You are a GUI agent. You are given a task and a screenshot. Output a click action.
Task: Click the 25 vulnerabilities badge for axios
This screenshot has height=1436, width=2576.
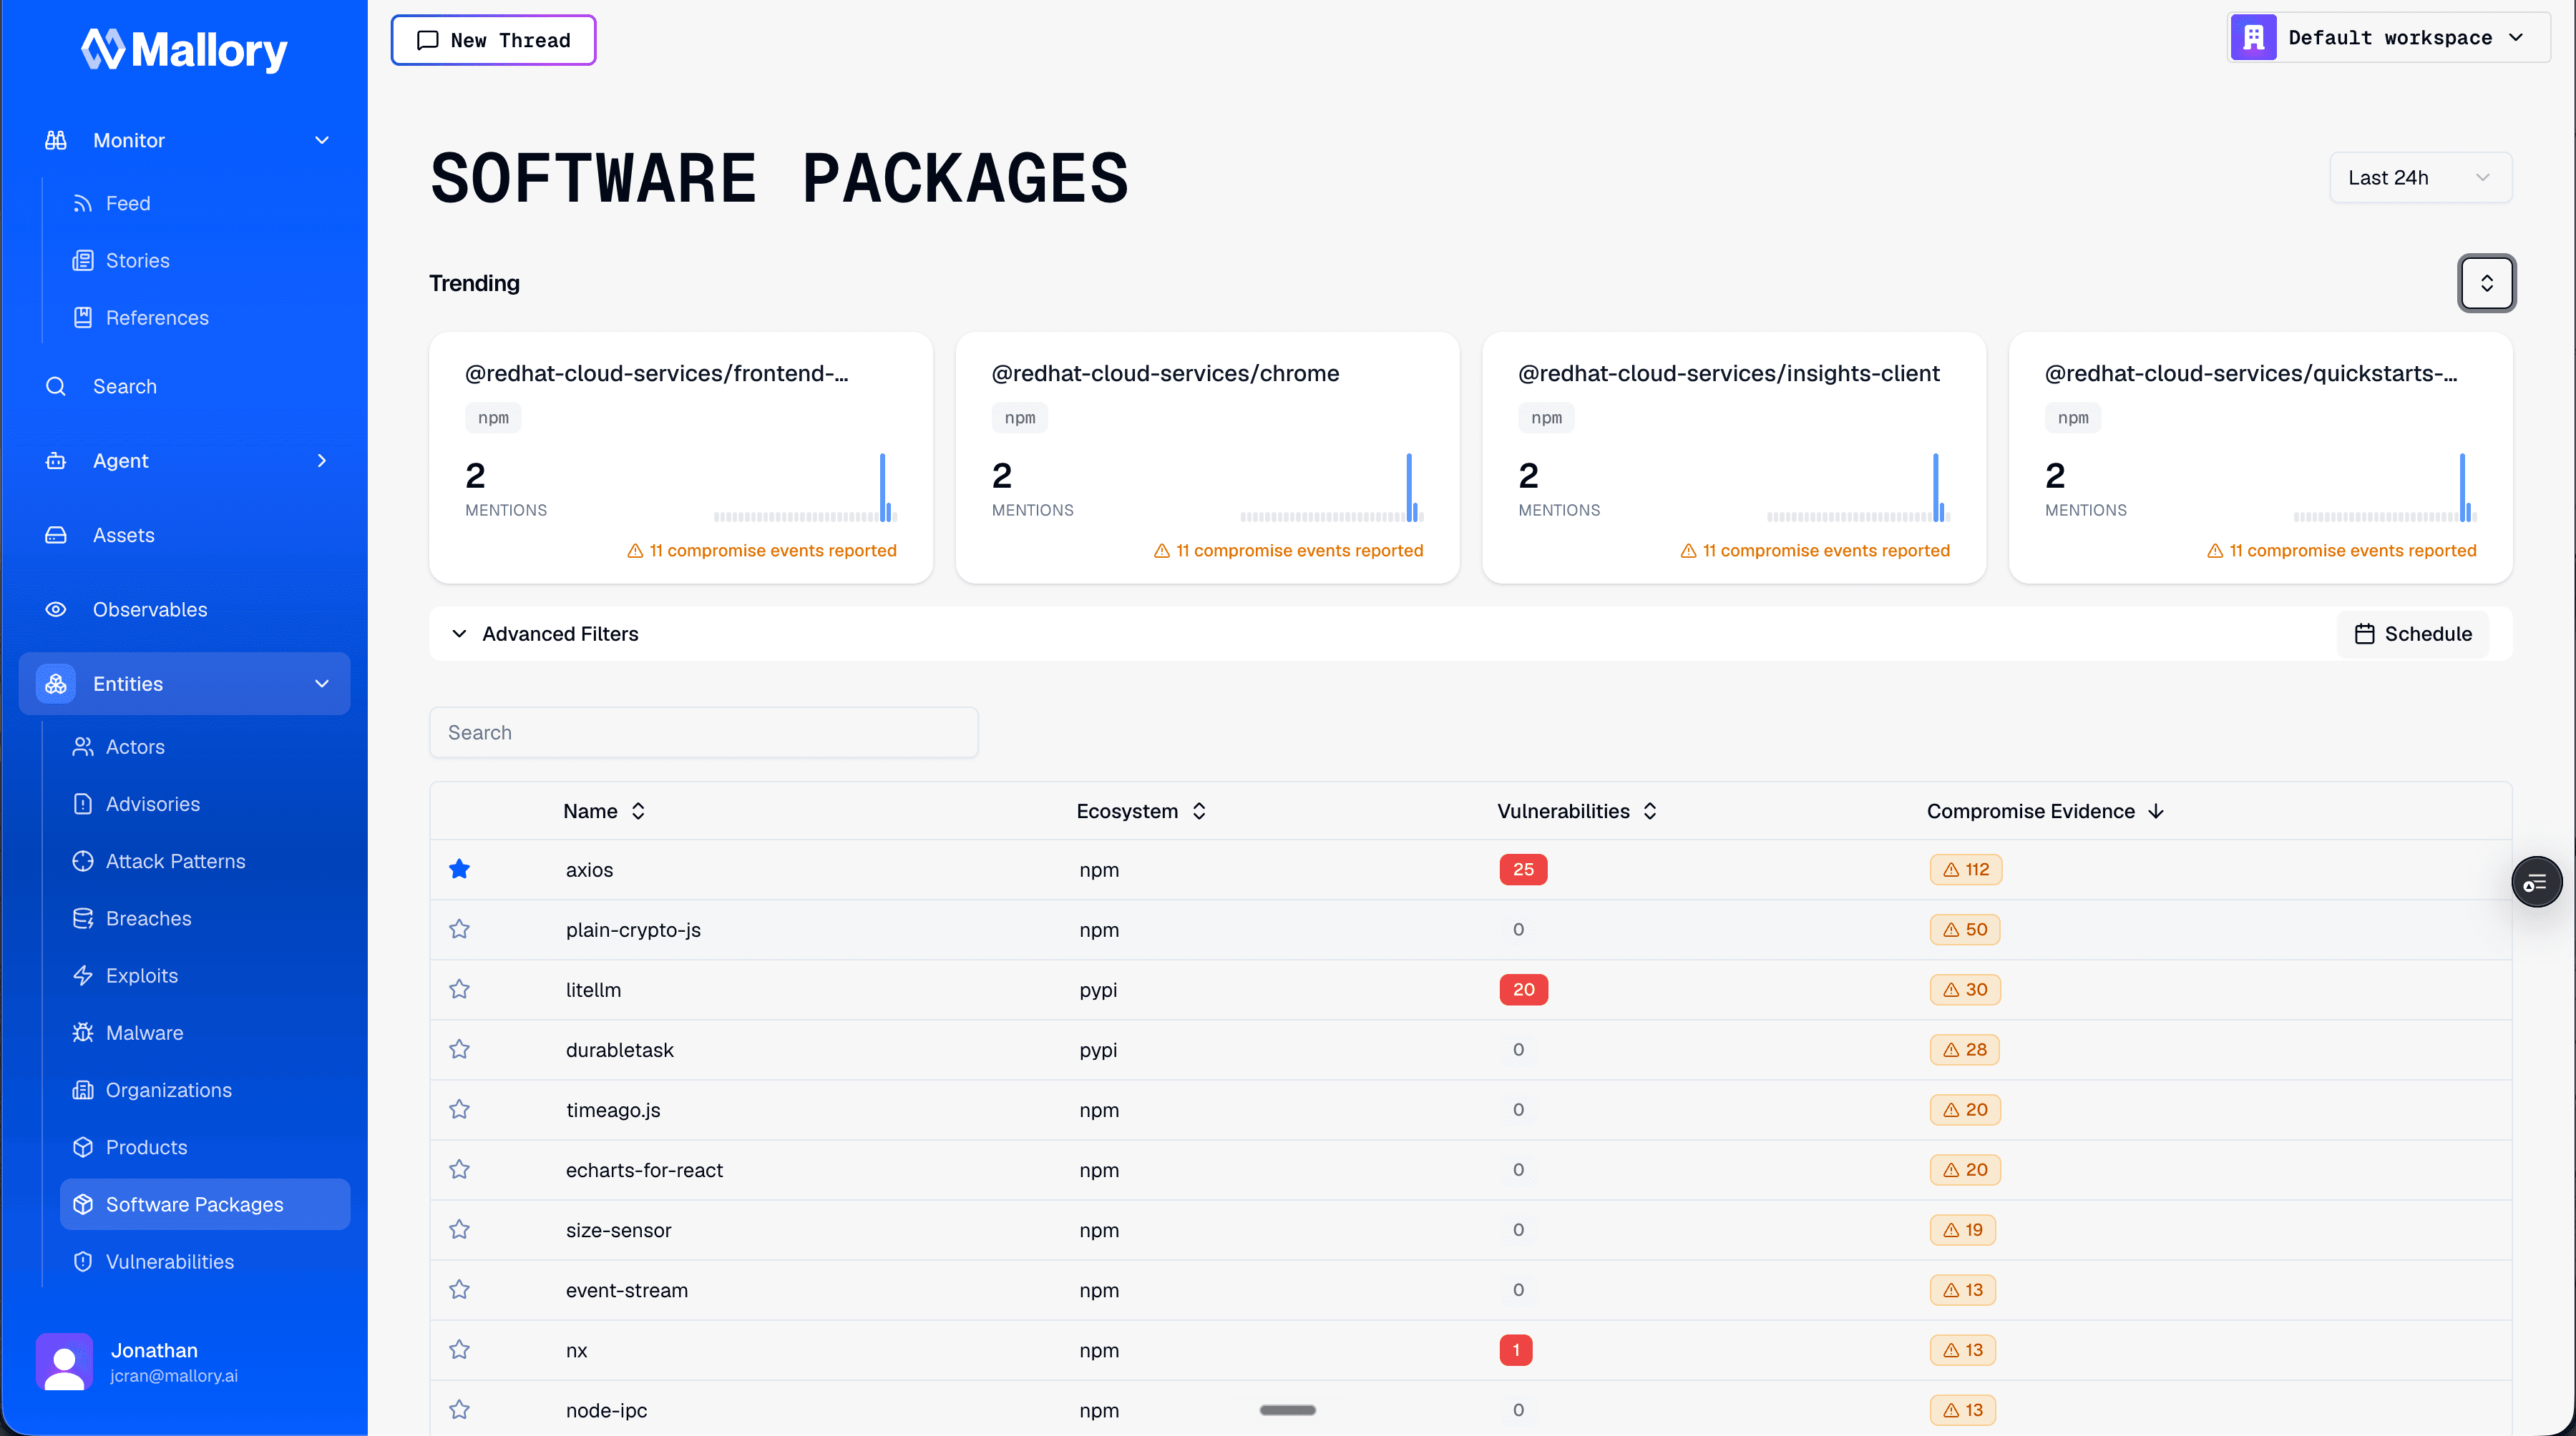tap(1523, 870)
